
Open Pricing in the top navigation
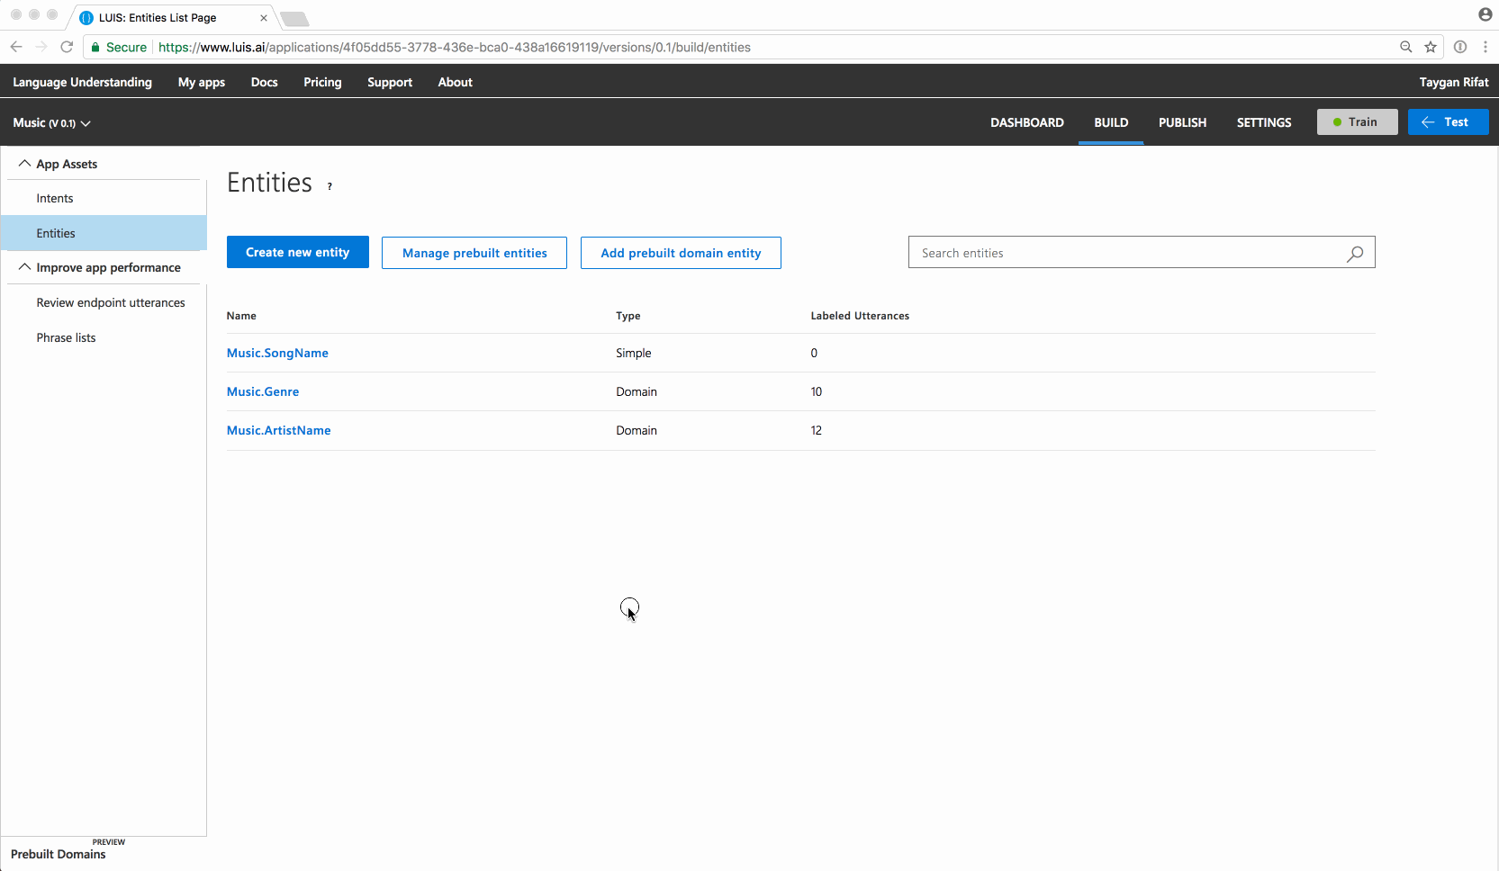[x=322, y=82]
